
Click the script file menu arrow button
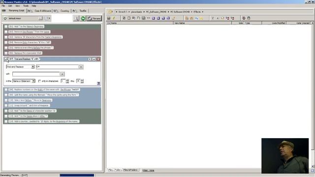pos(48,18)
